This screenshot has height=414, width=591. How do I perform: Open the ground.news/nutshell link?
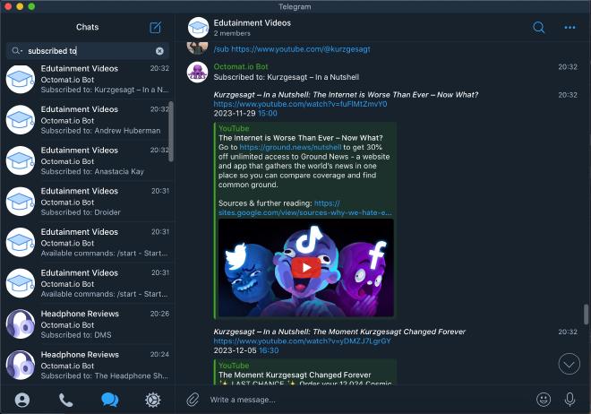click(290, 147)
